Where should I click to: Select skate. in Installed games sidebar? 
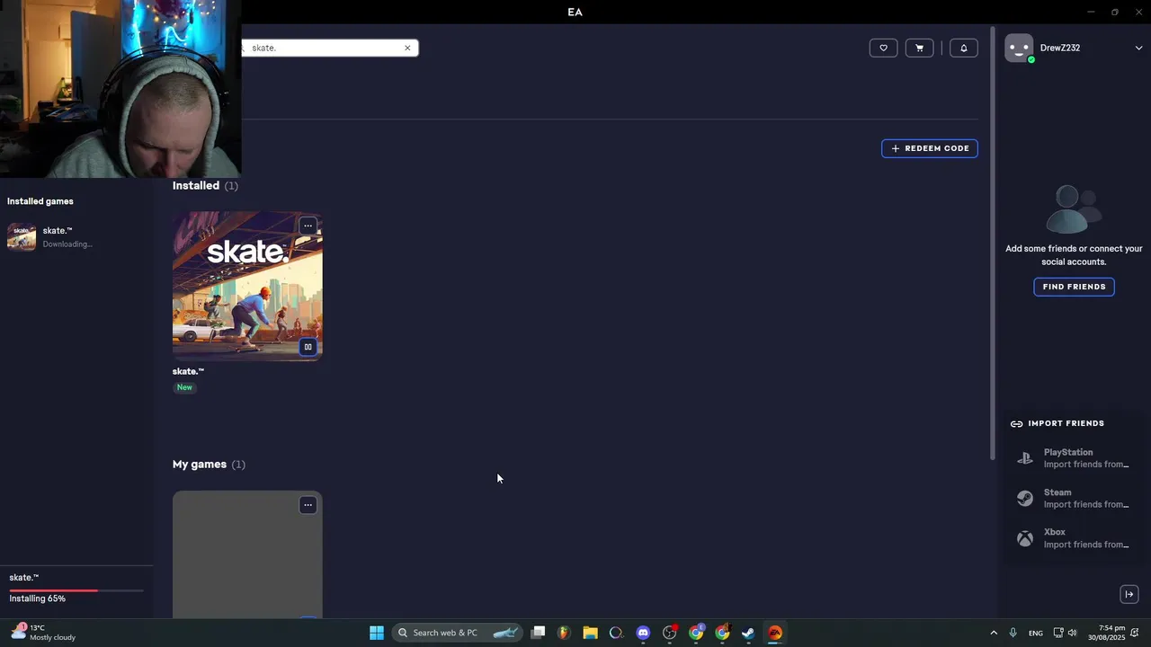coord(76,237)
